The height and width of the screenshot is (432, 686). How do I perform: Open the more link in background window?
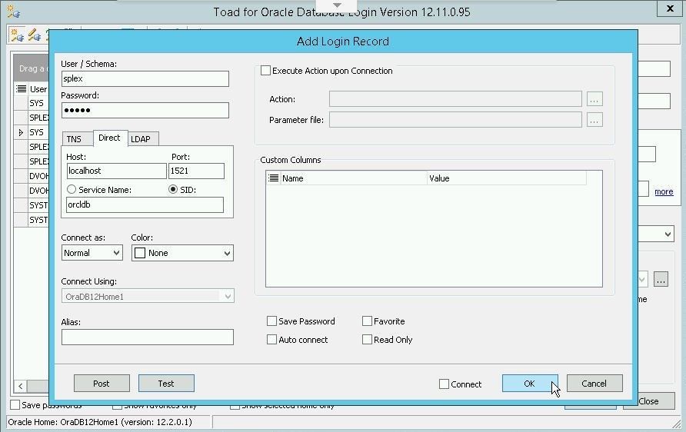click(664, 191)
